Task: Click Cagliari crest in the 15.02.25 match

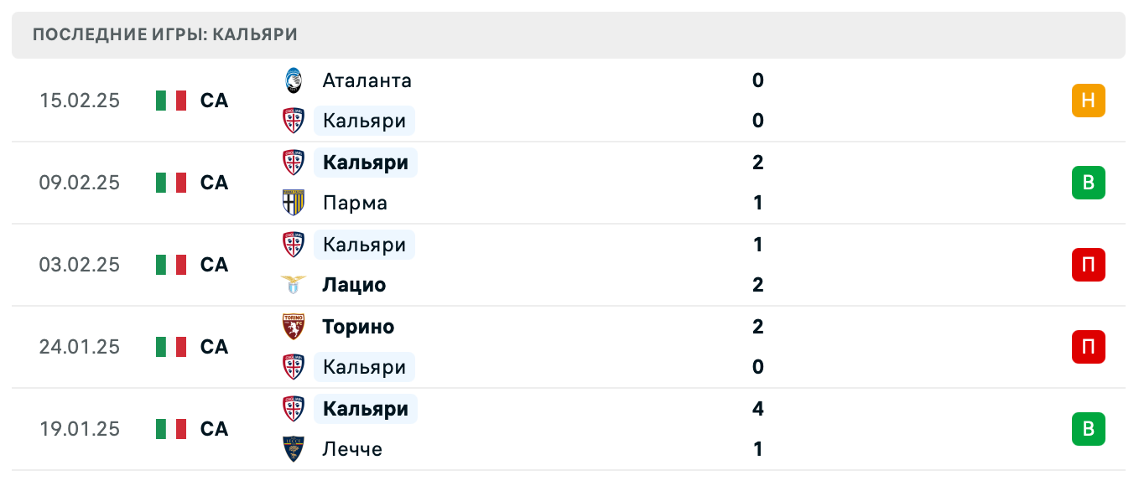Action: [x=293, y=121]
